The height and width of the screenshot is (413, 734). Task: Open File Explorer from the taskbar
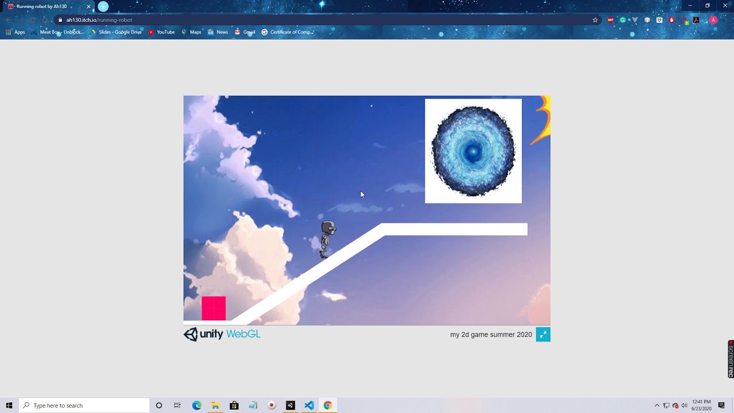point(215,406)
